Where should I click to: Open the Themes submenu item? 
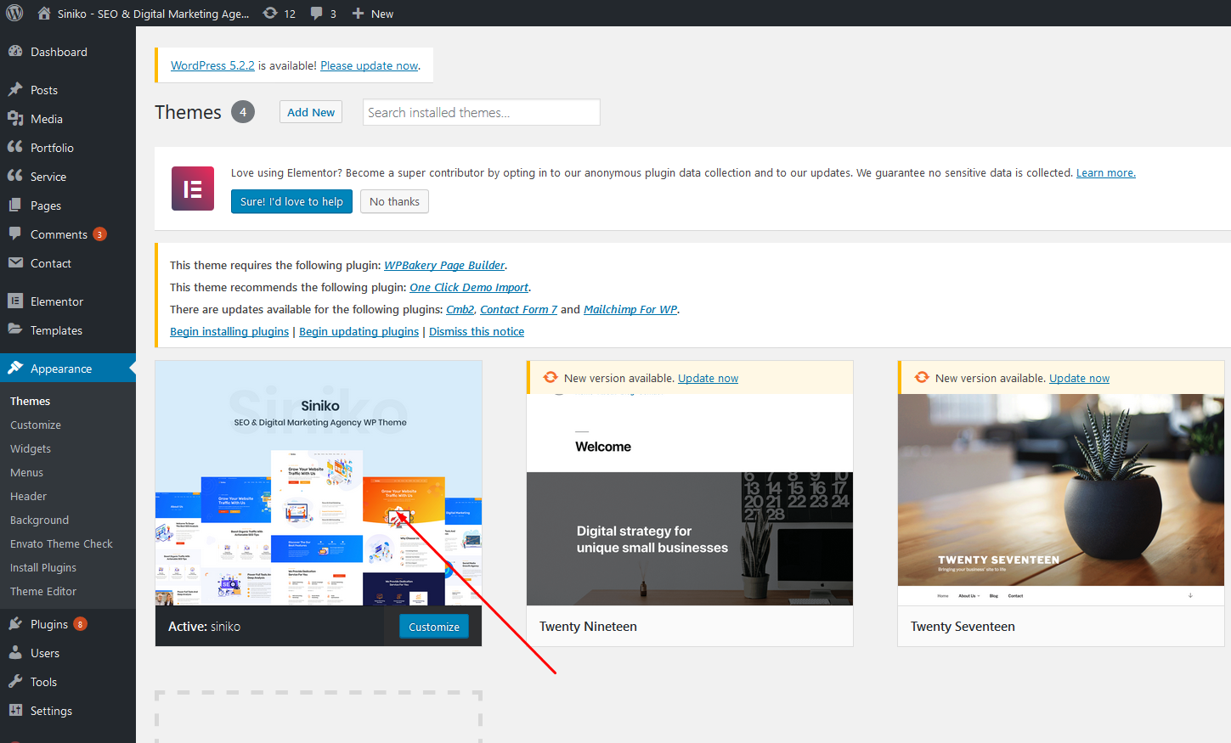coord(30,401)
